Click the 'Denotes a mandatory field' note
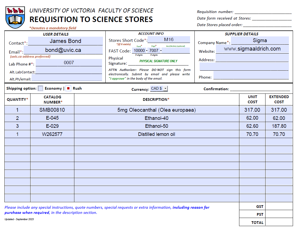This screenshot has height=231, width=299. coord(53,28)
